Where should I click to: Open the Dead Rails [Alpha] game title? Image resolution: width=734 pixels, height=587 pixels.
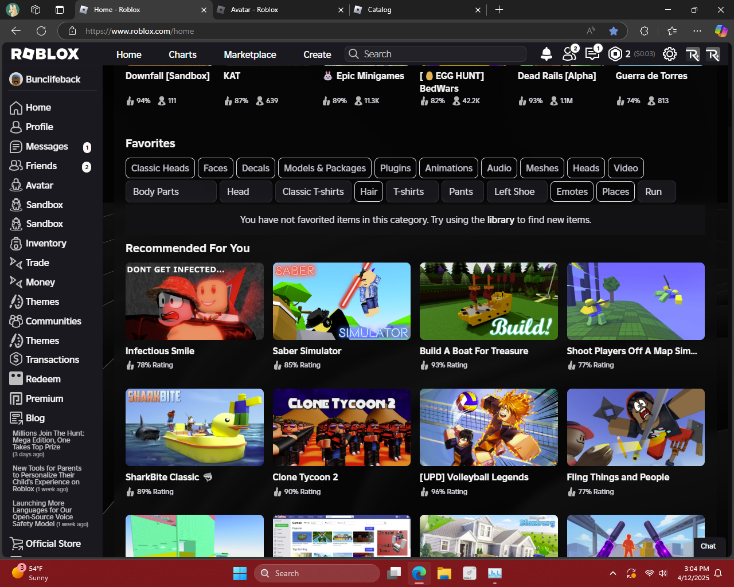point(557,76)
